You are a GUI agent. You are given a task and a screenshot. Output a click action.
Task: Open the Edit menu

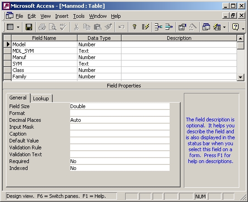[32, 16]
